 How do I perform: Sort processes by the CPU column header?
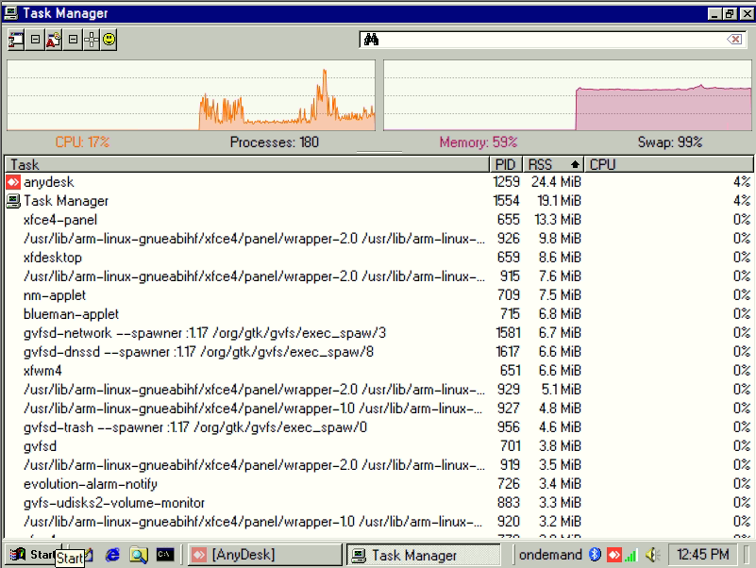[669, 164]
